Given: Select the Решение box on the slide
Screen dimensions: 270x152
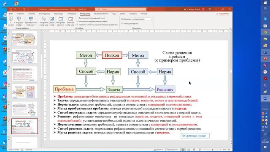Looking at the screenshot, I should pyautogui.click(x=165, y=89).
